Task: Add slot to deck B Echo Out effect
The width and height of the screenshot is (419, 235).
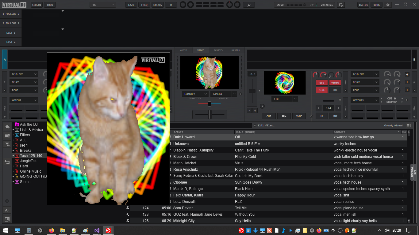Action: point(407,74)
